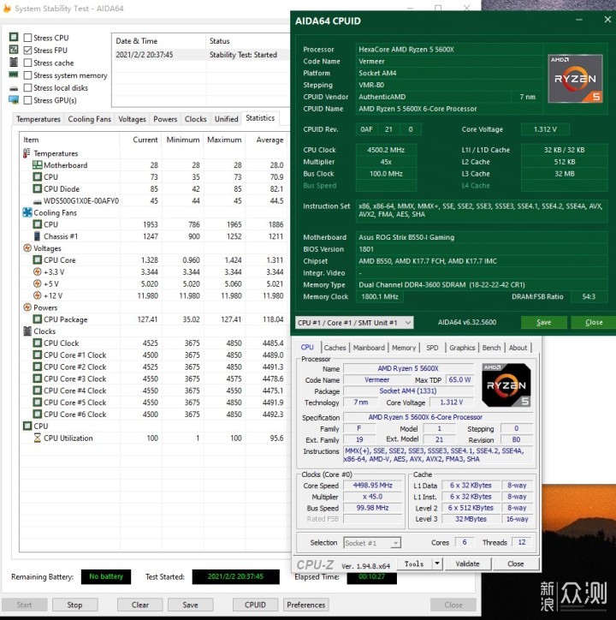This screenshot has height=620, width=616.
Task: Click the Ryzen logo in CPU-Z
Action: tap(506, 385)
